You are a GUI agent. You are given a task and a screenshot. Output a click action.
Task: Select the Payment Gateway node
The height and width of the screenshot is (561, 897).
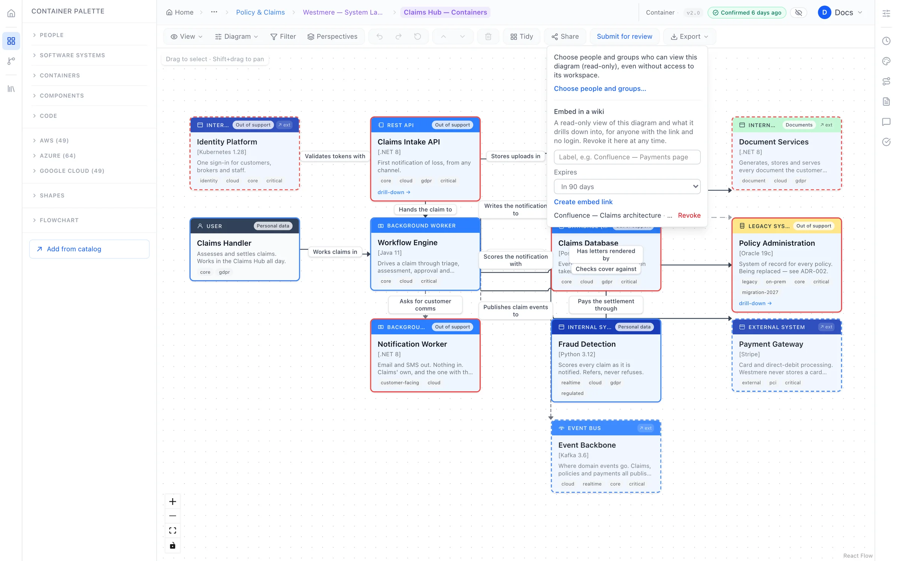pos(786,355)
